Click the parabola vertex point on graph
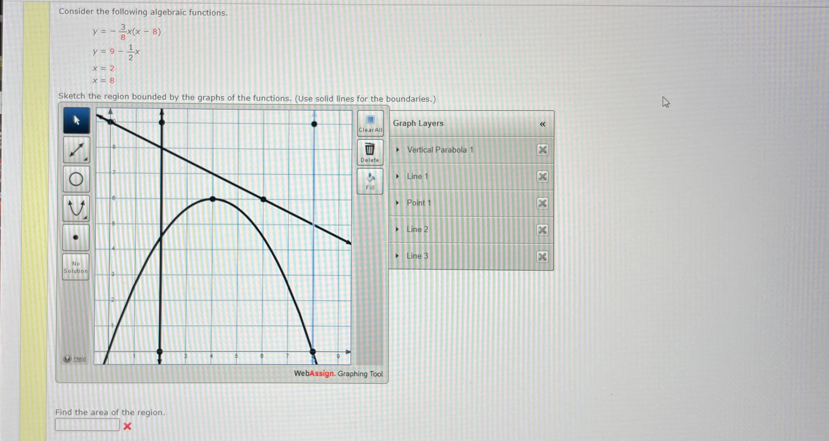The height and width of the screenshot is (441, 829). (213, 199)
